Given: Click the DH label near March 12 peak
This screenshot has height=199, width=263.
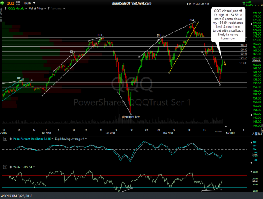Looking at the screenshot, I should [192, 20].
